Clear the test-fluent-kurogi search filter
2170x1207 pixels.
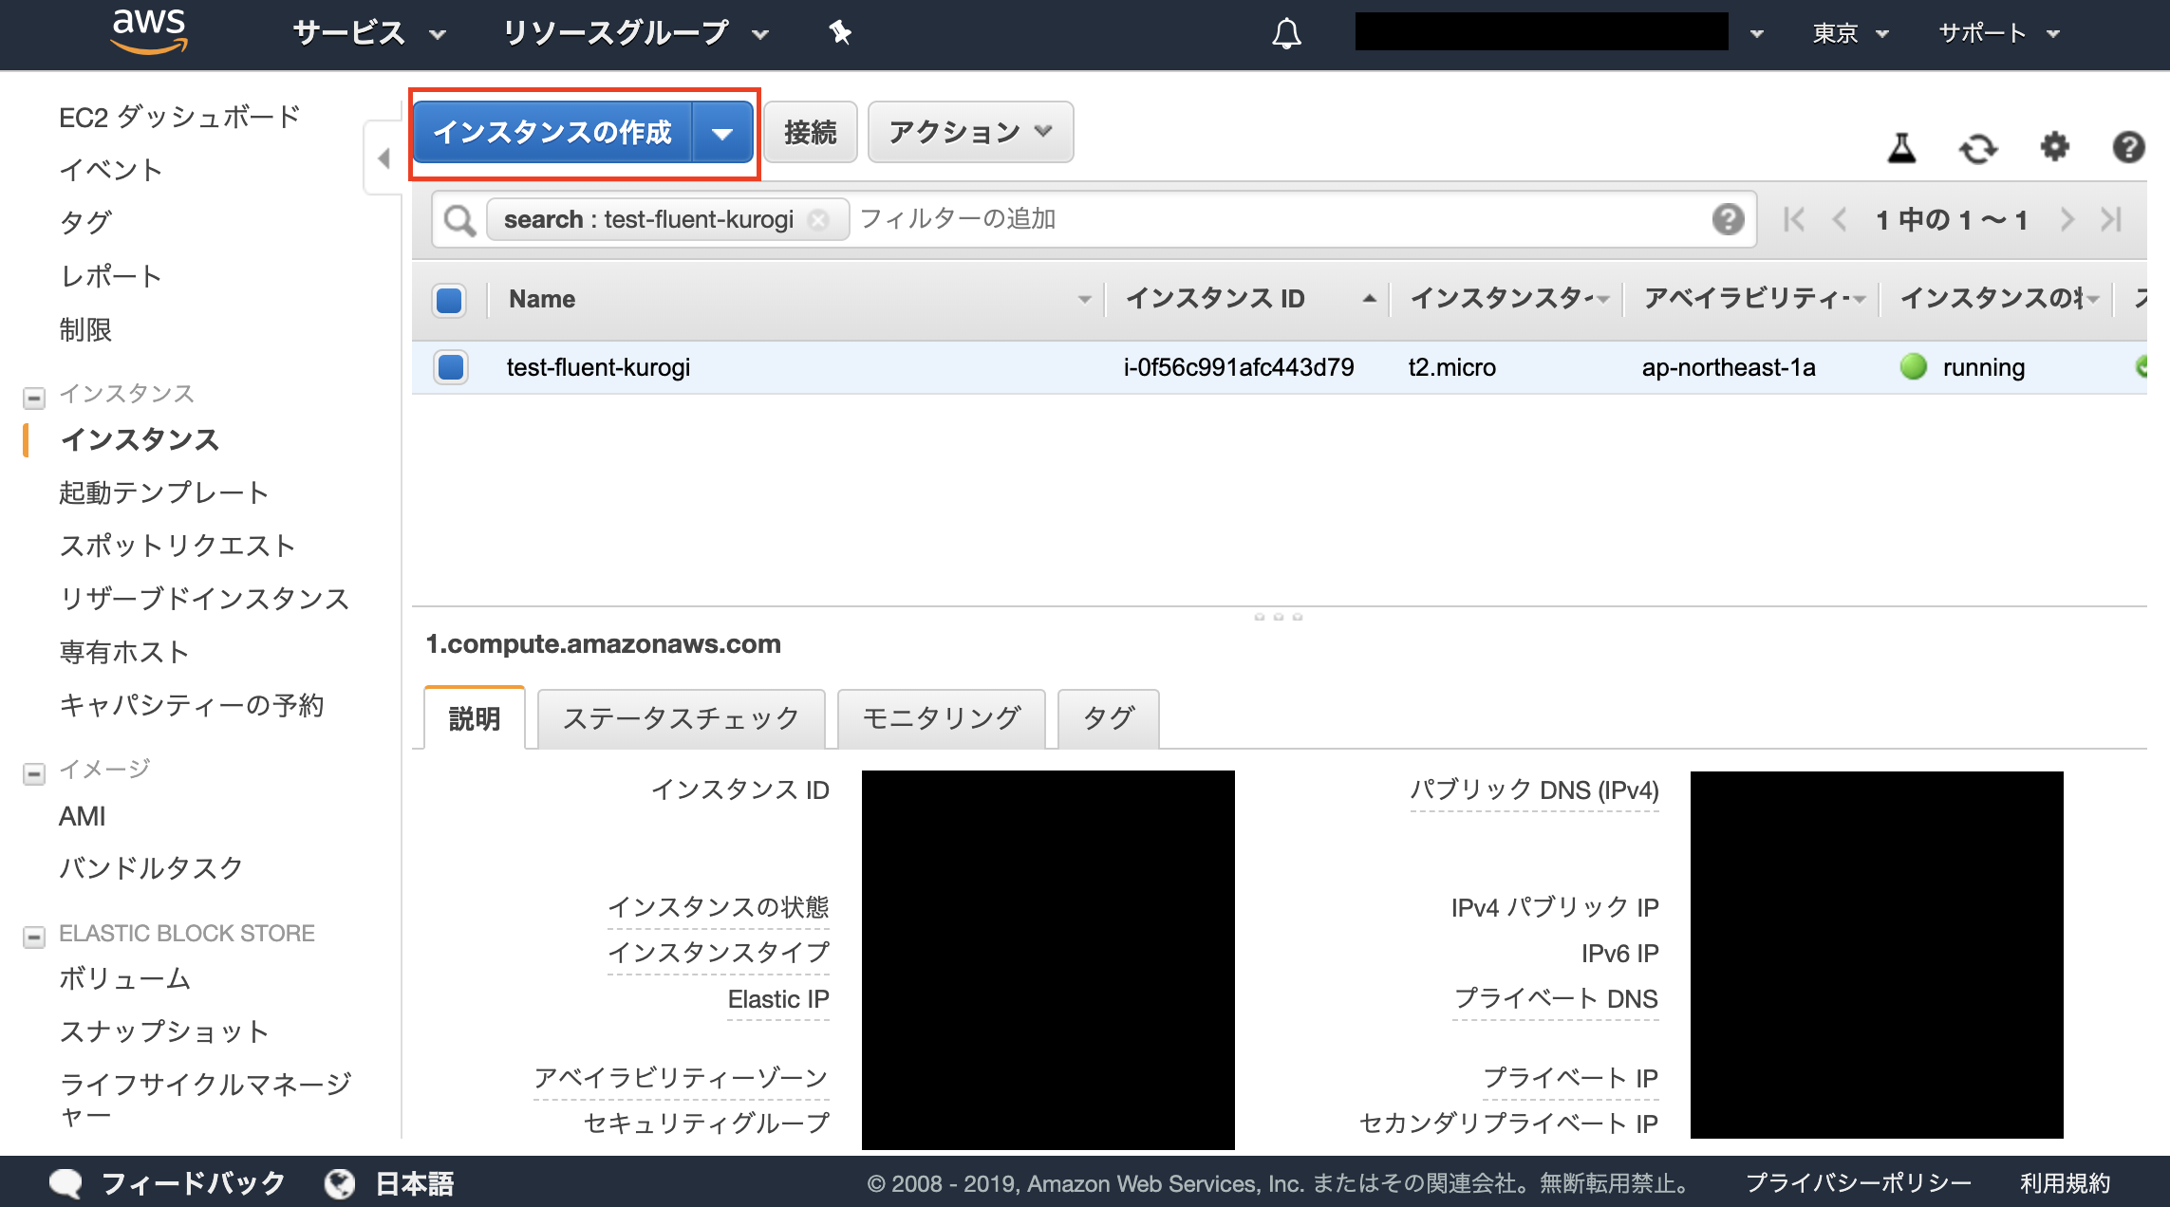818,219
